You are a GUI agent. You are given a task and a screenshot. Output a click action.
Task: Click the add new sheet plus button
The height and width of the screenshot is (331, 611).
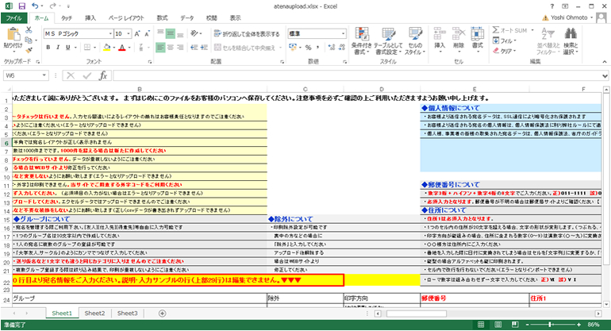click(x=163, y=314)
